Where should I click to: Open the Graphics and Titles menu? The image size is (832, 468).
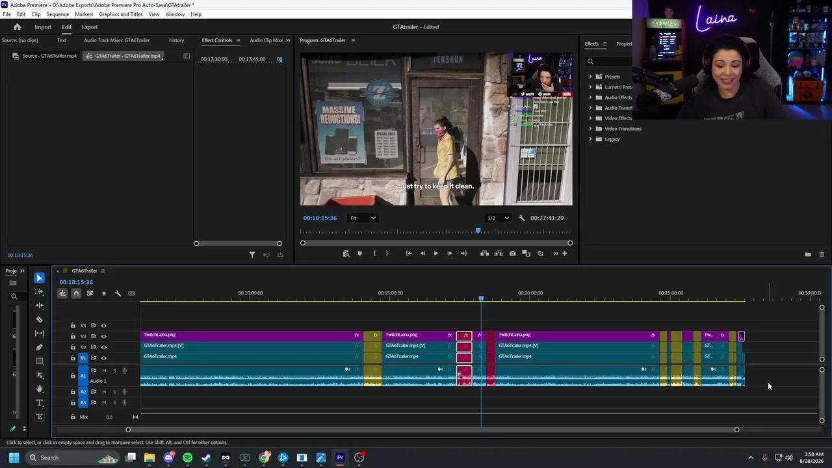point(121,14)
